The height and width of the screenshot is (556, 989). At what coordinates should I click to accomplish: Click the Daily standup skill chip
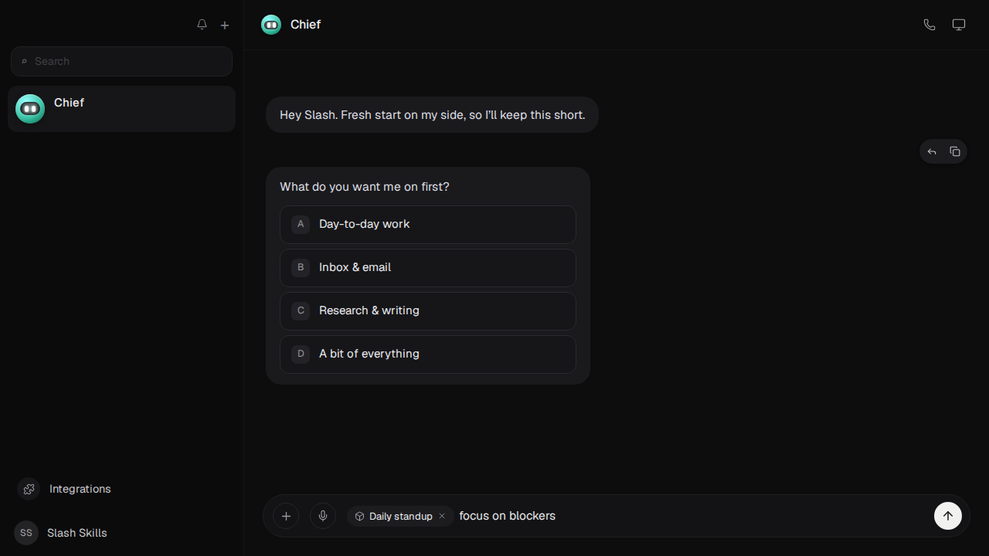393,516
